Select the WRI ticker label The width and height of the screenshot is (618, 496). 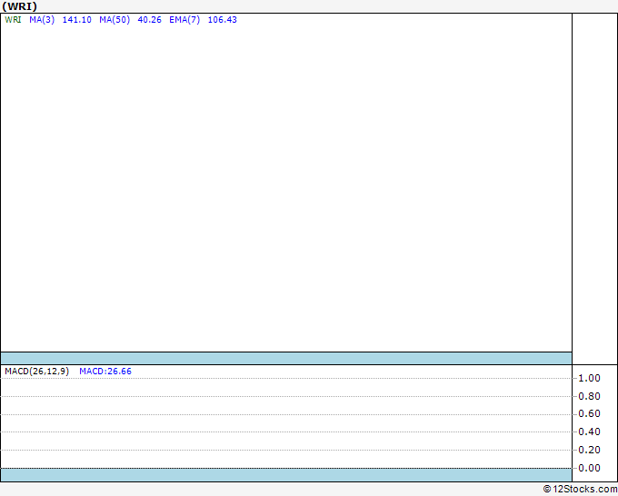click(x=13, y=20)
